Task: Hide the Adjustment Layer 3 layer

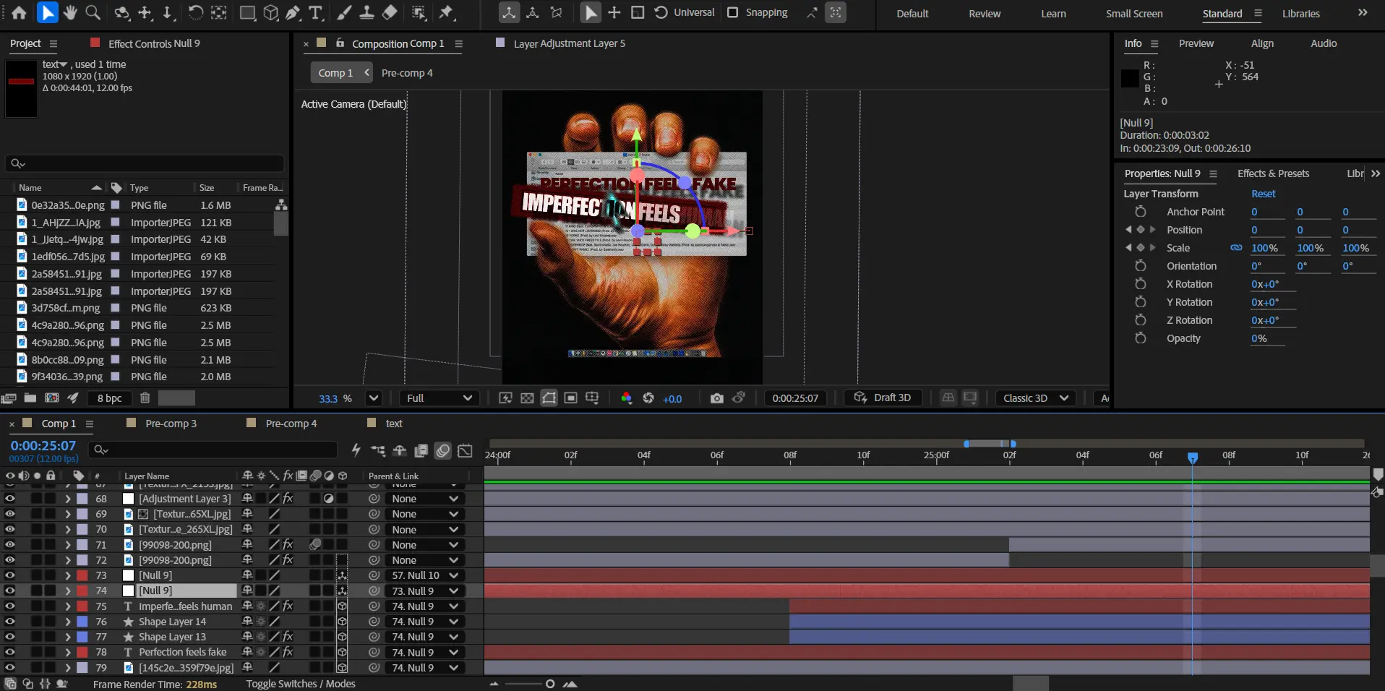Action: [x=10, y=499]
